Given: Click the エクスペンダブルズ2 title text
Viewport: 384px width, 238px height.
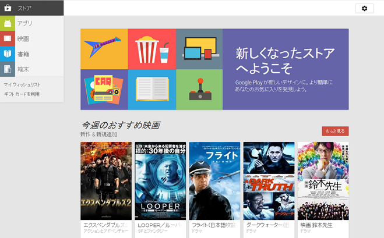Looking at the screenshot, I should coord(106,225).
